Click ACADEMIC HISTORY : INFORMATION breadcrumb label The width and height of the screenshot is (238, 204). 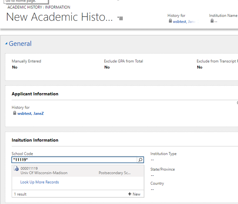pyautogui.click(x=39, y=7)
